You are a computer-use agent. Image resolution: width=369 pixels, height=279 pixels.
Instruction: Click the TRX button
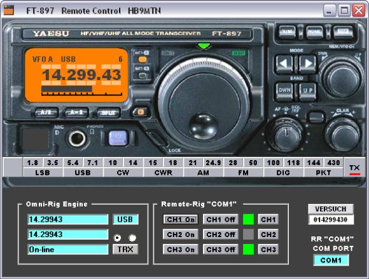pos(125,249)
